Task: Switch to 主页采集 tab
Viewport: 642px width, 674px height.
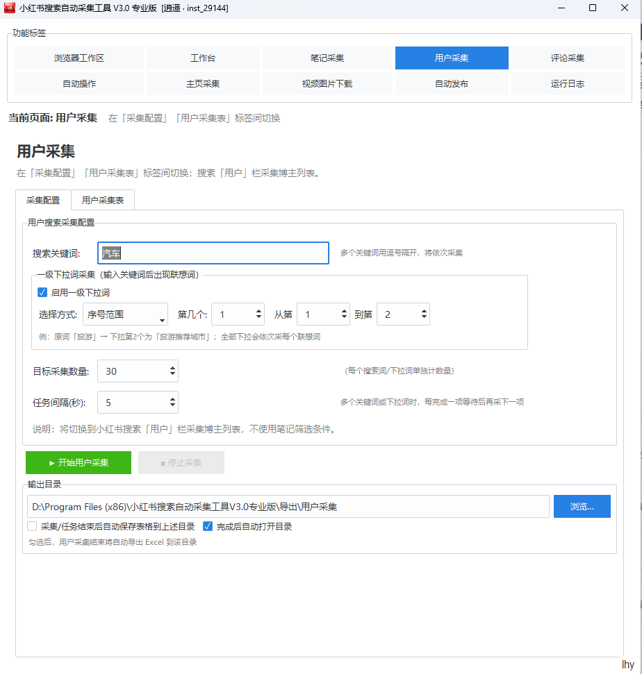Action: click(203, 83)
